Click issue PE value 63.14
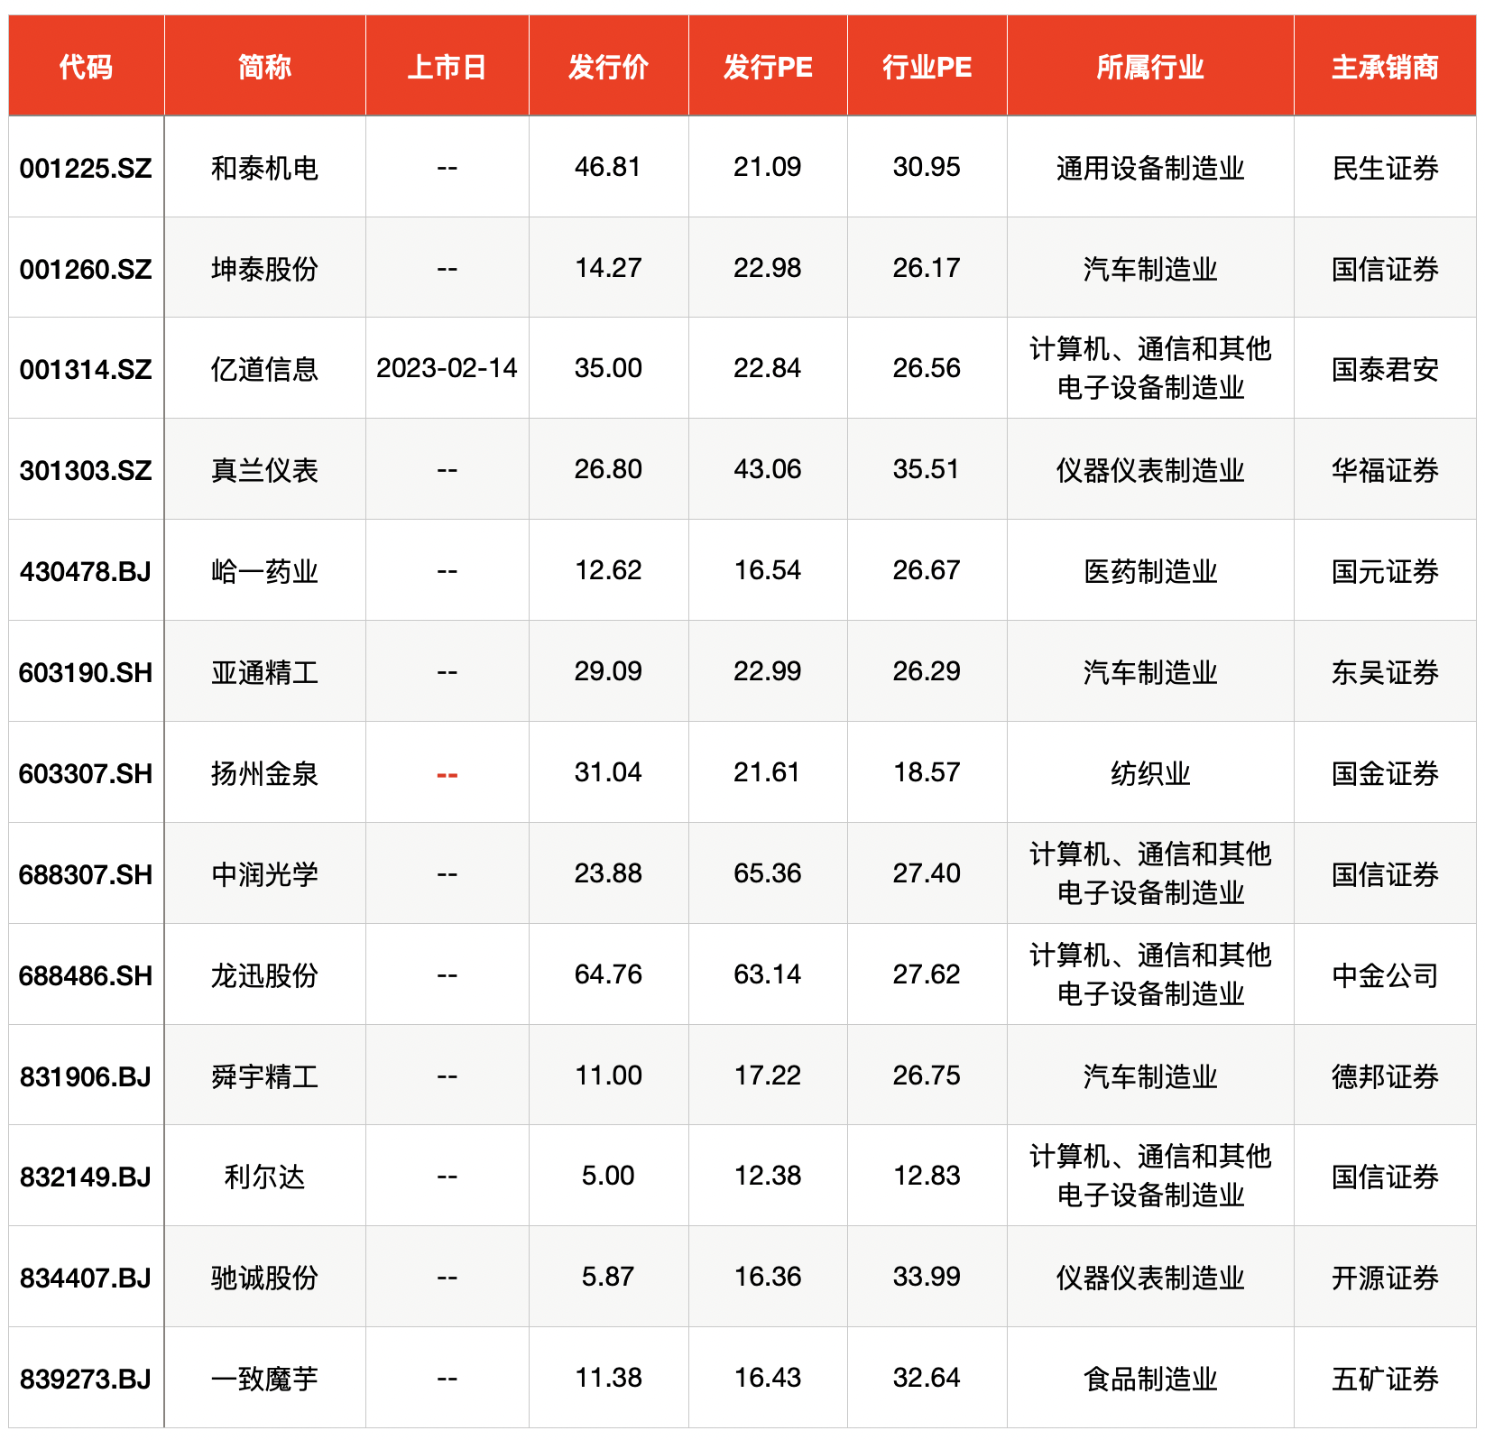 pos(768,974)
